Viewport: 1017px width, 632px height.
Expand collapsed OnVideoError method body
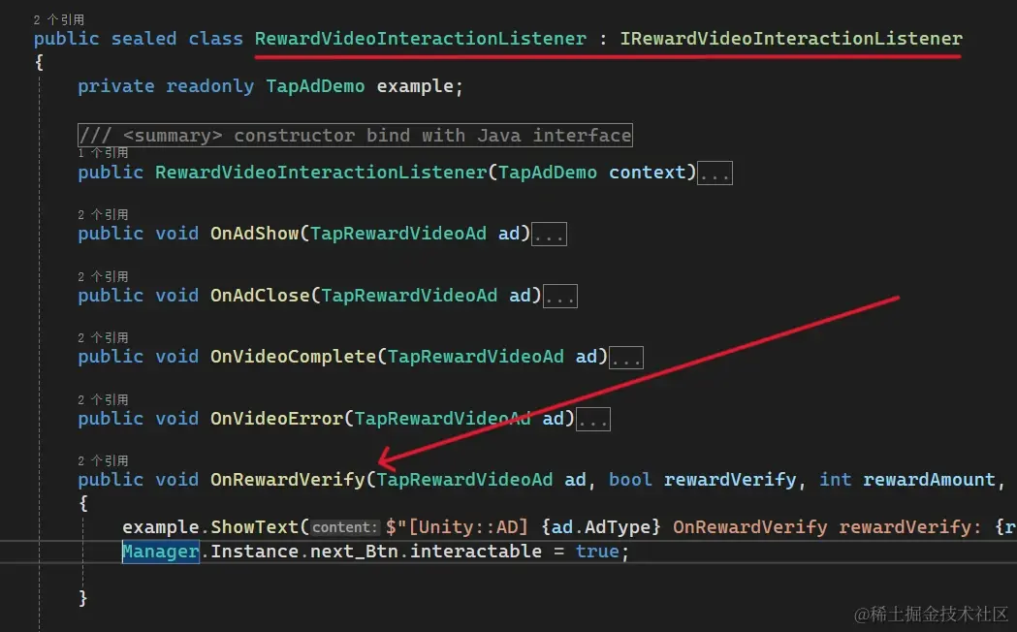[592, 420]
